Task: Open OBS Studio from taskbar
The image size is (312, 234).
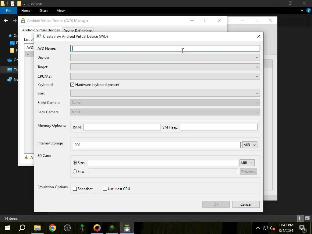Action: pyautogui.click(x=67, y=228)
